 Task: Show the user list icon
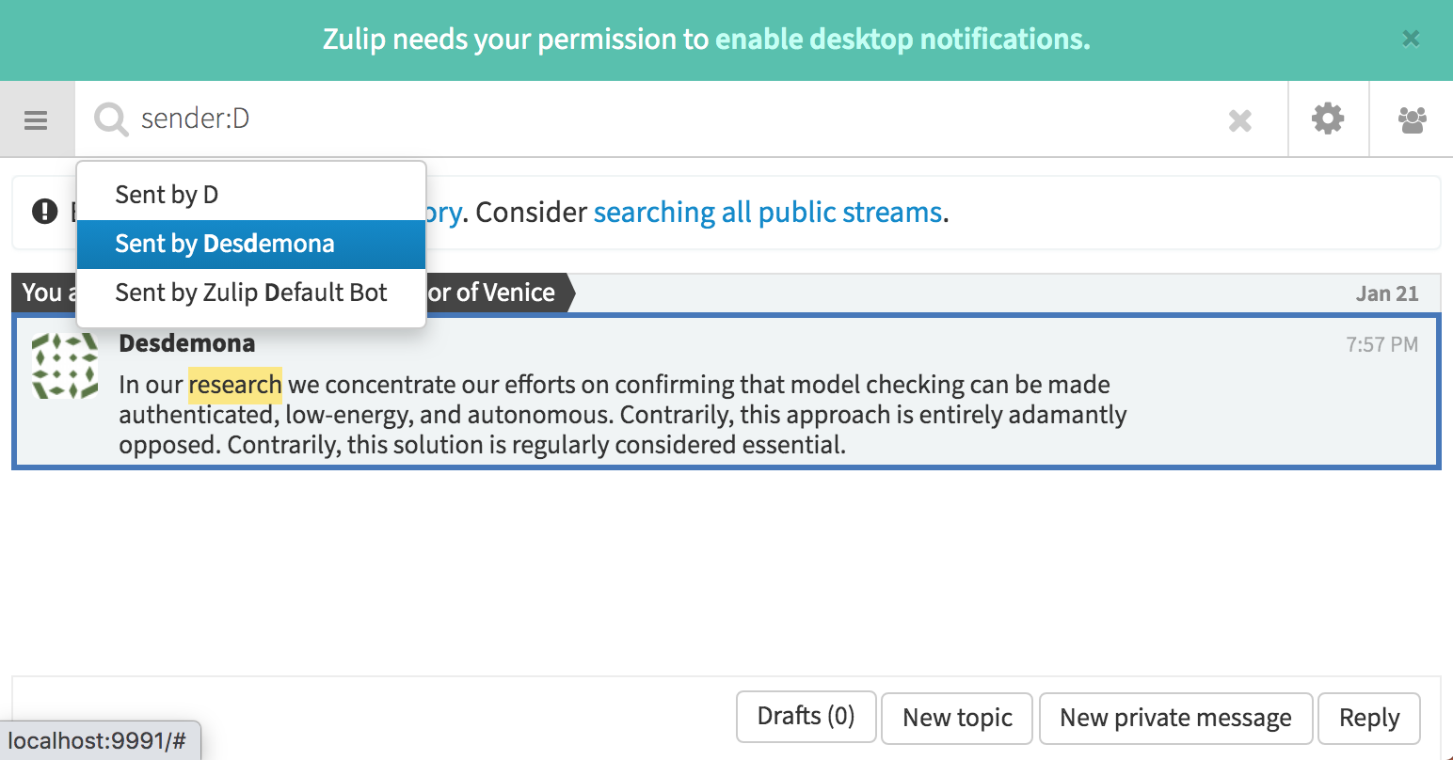click(1413, 119)
